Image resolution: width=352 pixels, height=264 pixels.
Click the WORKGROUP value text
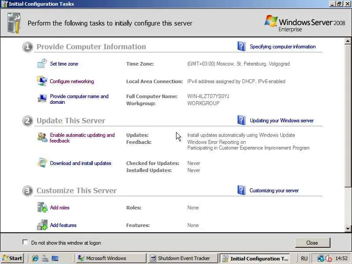click(x=203, y=103)
